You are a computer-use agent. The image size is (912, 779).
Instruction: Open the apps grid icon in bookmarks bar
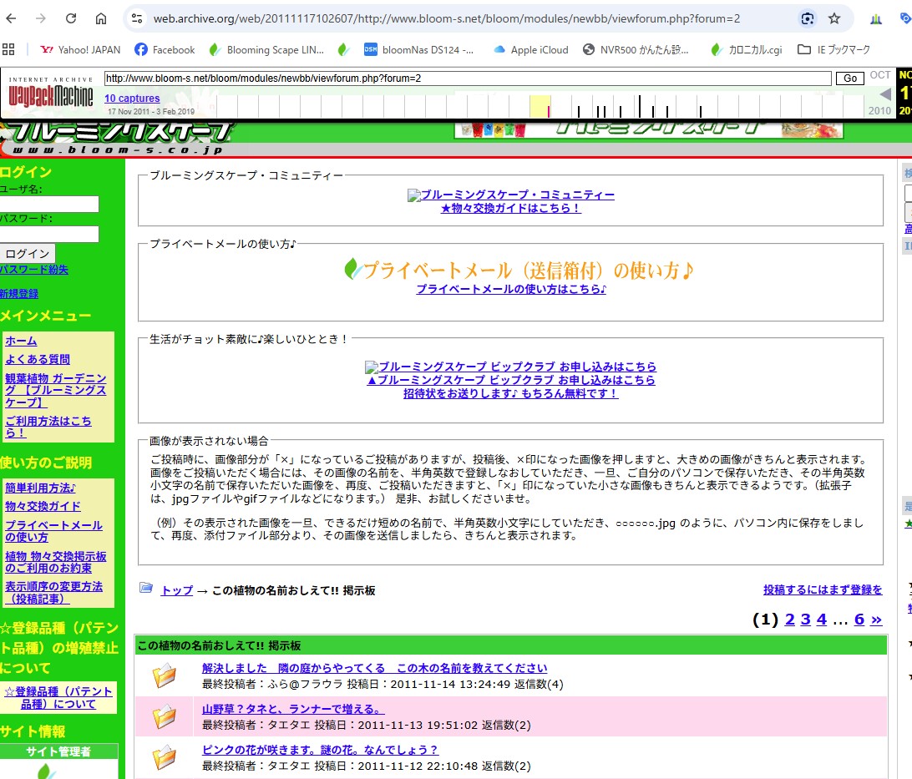click(x=8, y=49)
